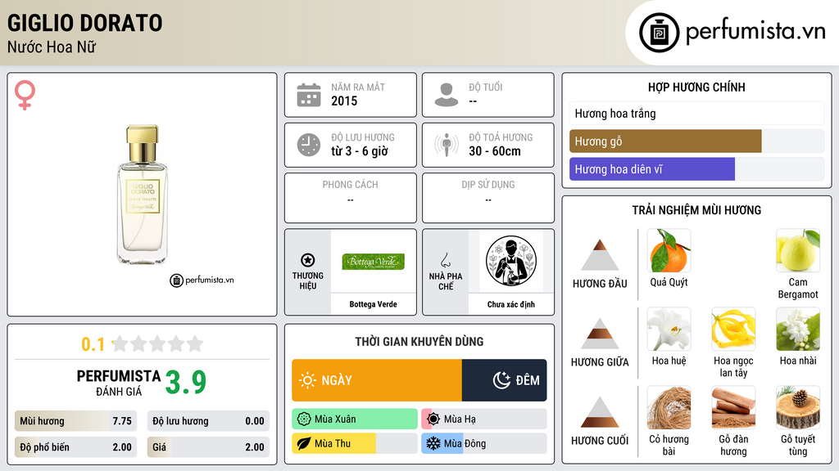839x471 pixels.
Task: Click the orange Ngày daytime bar
Action: click(377, 380)
